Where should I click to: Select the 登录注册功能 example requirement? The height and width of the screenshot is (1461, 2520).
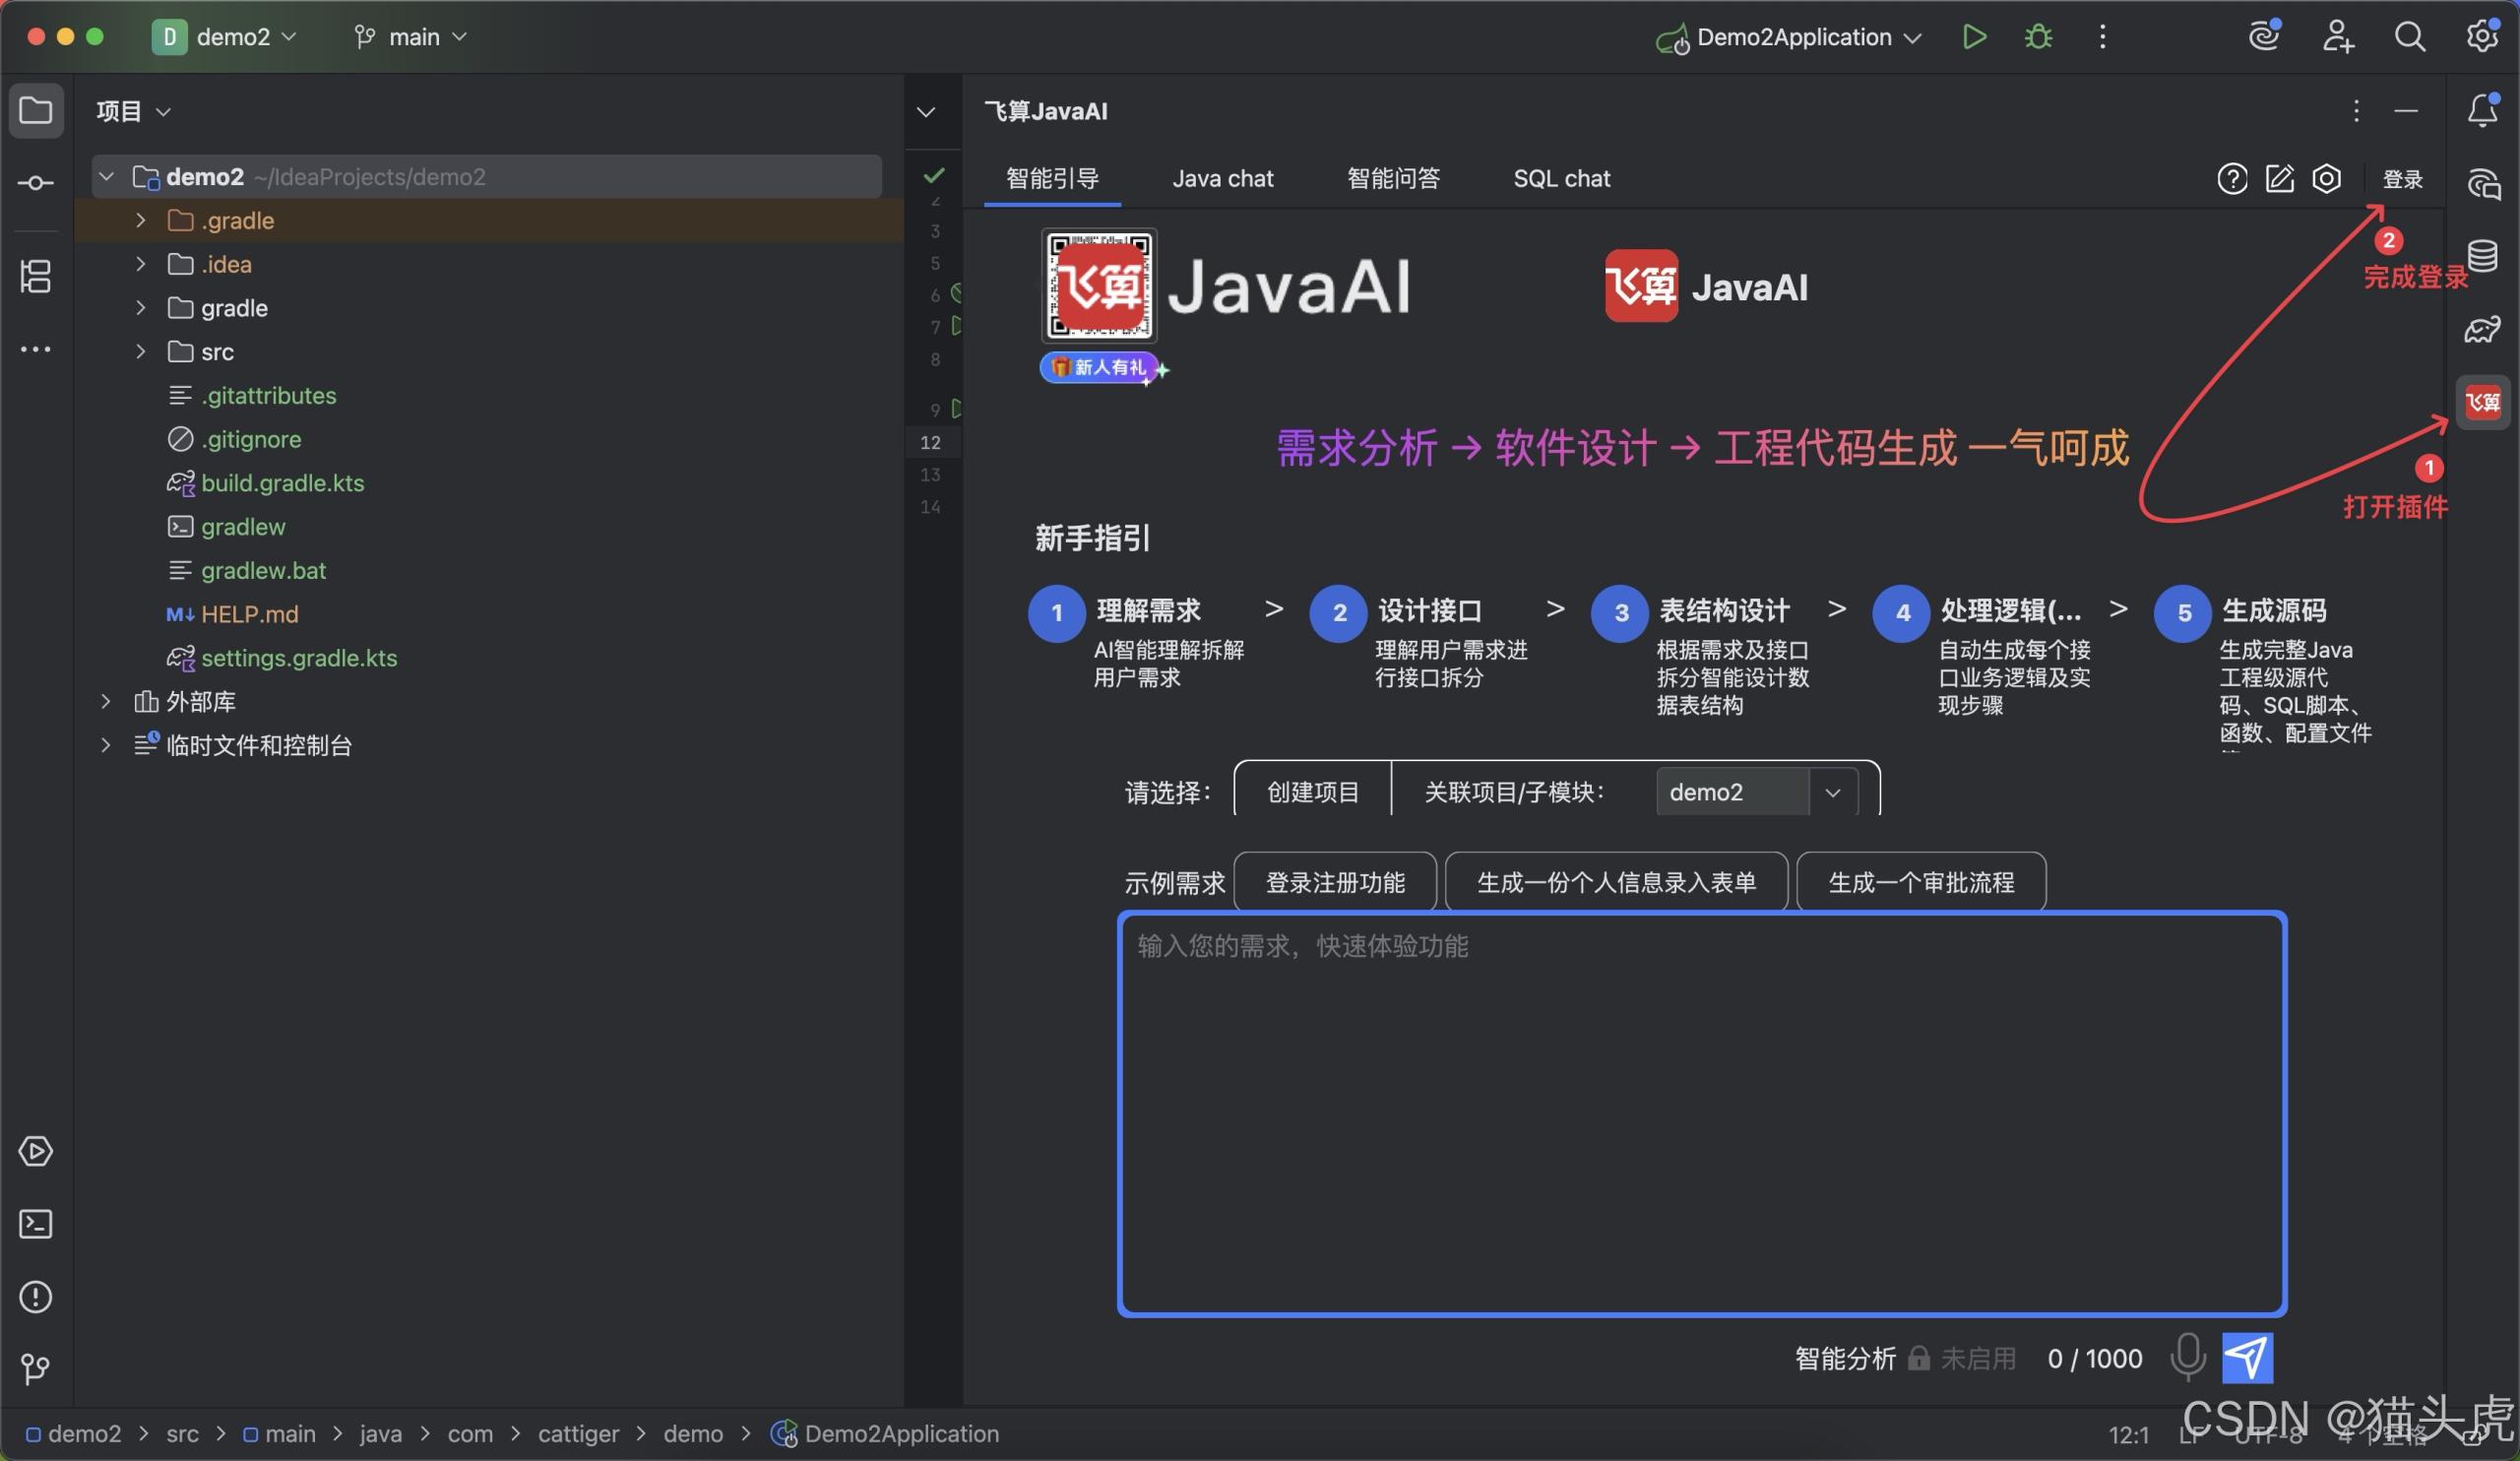click(x=1336, y=882)
